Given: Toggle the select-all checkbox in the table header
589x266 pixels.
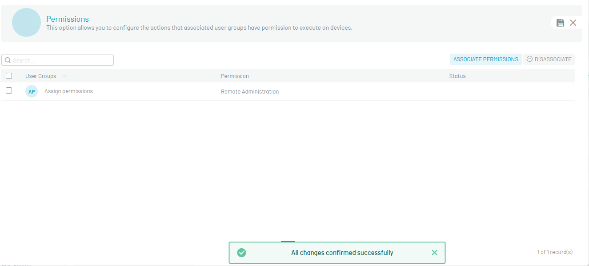Looking at the screenshot, I should (9, 76).
